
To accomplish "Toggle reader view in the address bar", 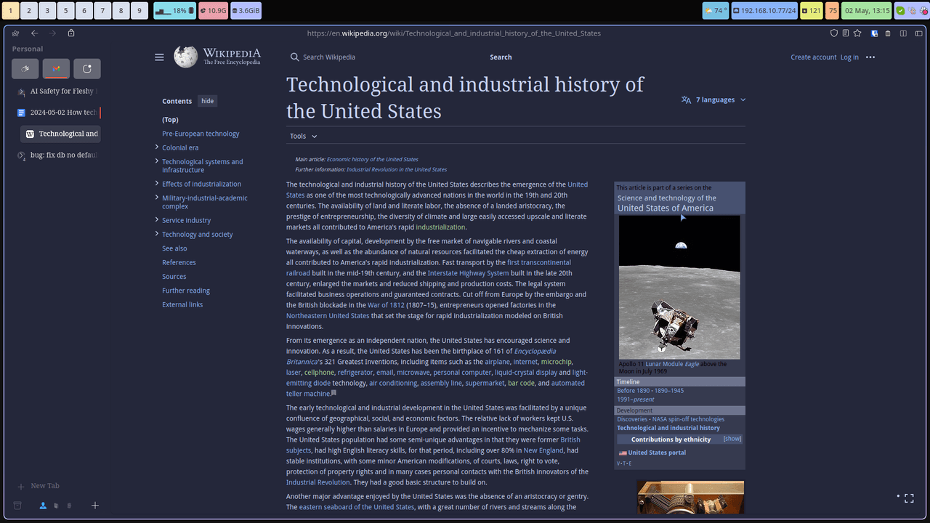I will click(x=846, y=33).
